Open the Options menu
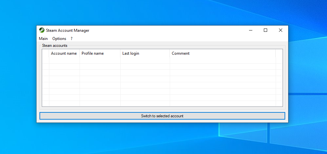 click(x=59, y=39)
